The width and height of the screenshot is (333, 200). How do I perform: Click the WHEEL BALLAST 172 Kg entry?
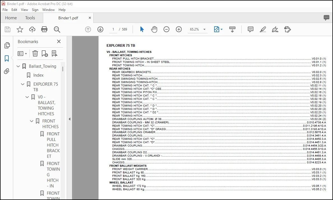click(219, 186)
